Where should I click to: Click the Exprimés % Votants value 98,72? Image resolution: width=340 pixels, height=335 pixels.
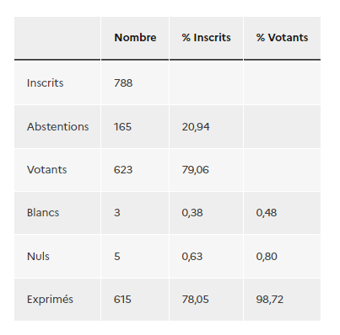click(270, 300)
